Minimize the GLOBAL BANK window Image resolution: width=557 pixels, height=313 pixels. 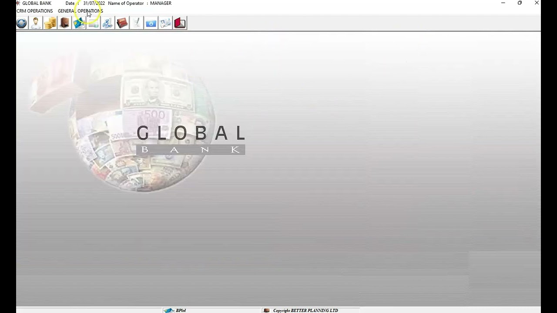(503, 3)
